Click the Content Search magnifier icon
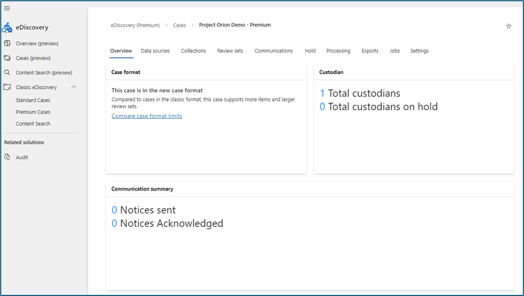Viewport: 524px width, 296px height. 7,73
